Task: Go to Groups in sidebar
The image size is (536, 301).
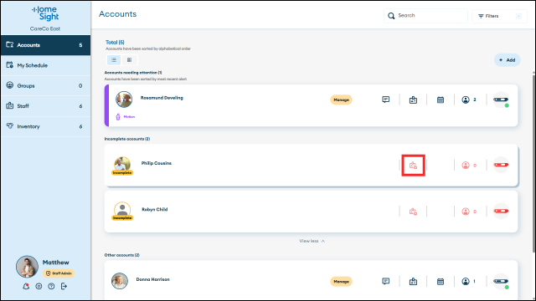Action: click(45, 85)
